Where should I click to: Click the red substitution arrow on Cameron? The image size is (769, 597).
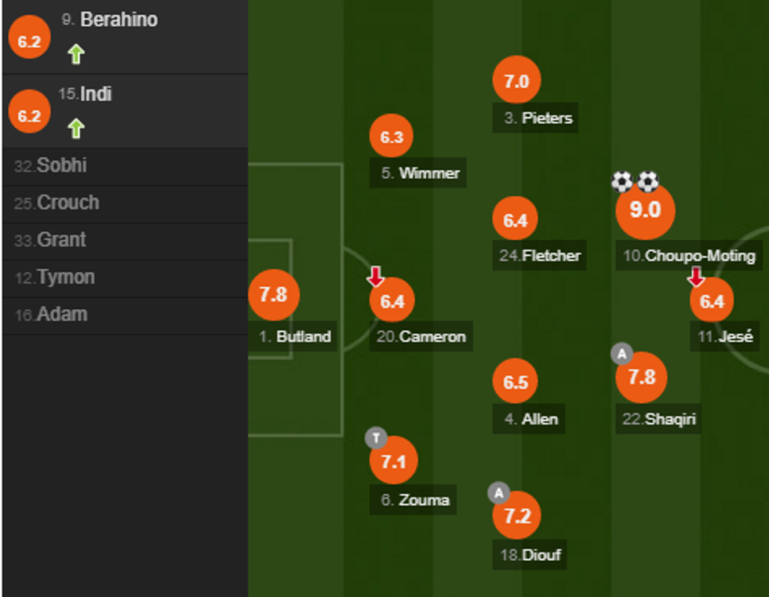point(377,276)
